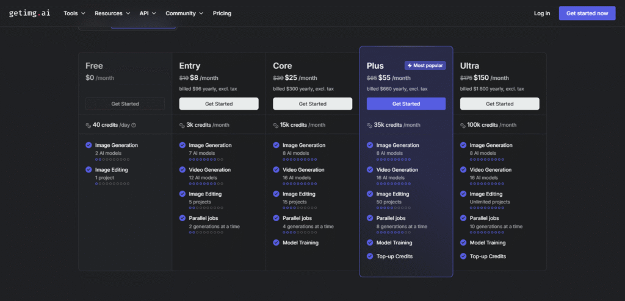
Task: Click the Image Generation model dots in Free plan
Action: pyautogui.click(x=112, y=159)
